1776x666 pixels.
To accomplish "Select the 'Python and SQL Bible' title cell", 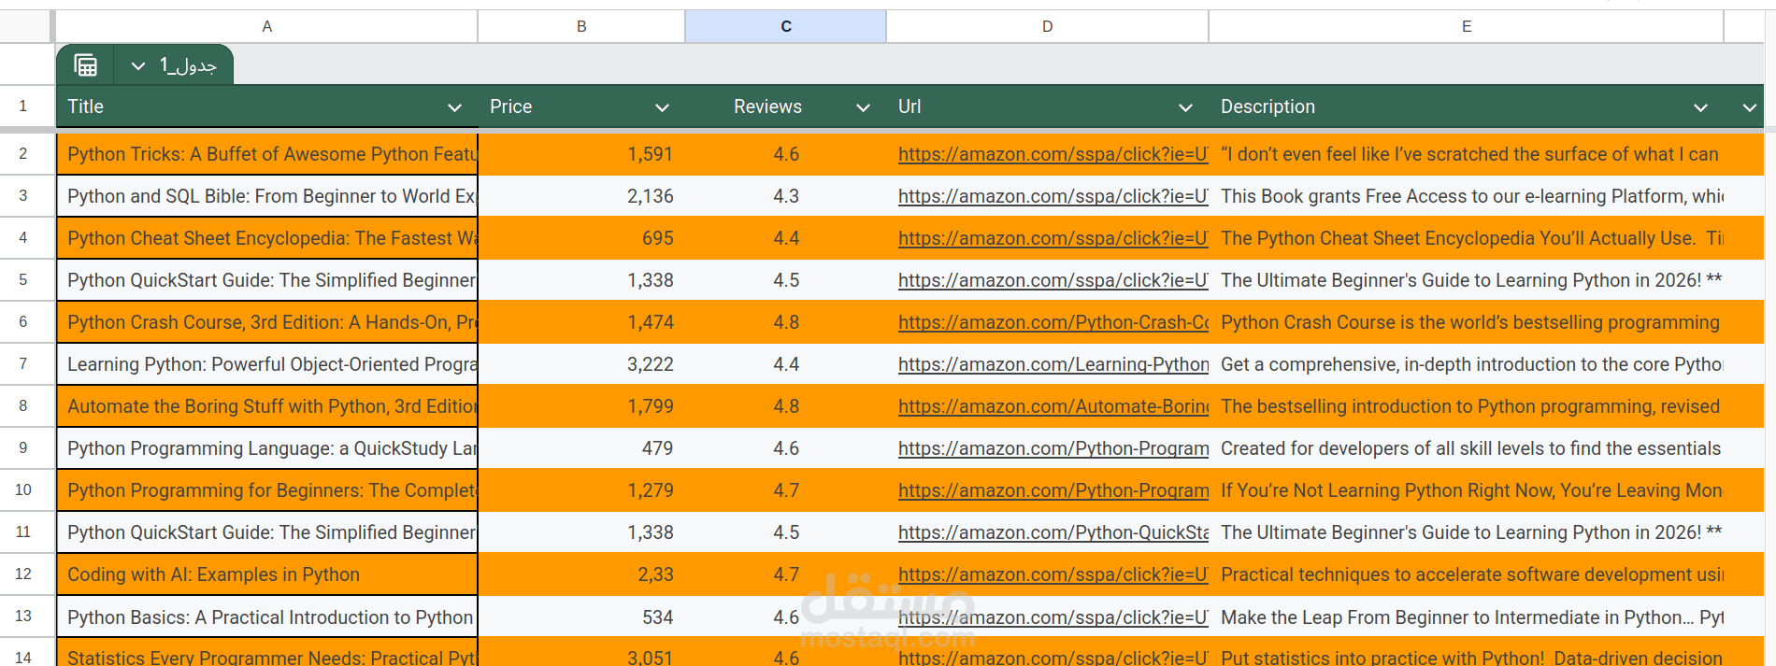I will (x=267, y=196).
